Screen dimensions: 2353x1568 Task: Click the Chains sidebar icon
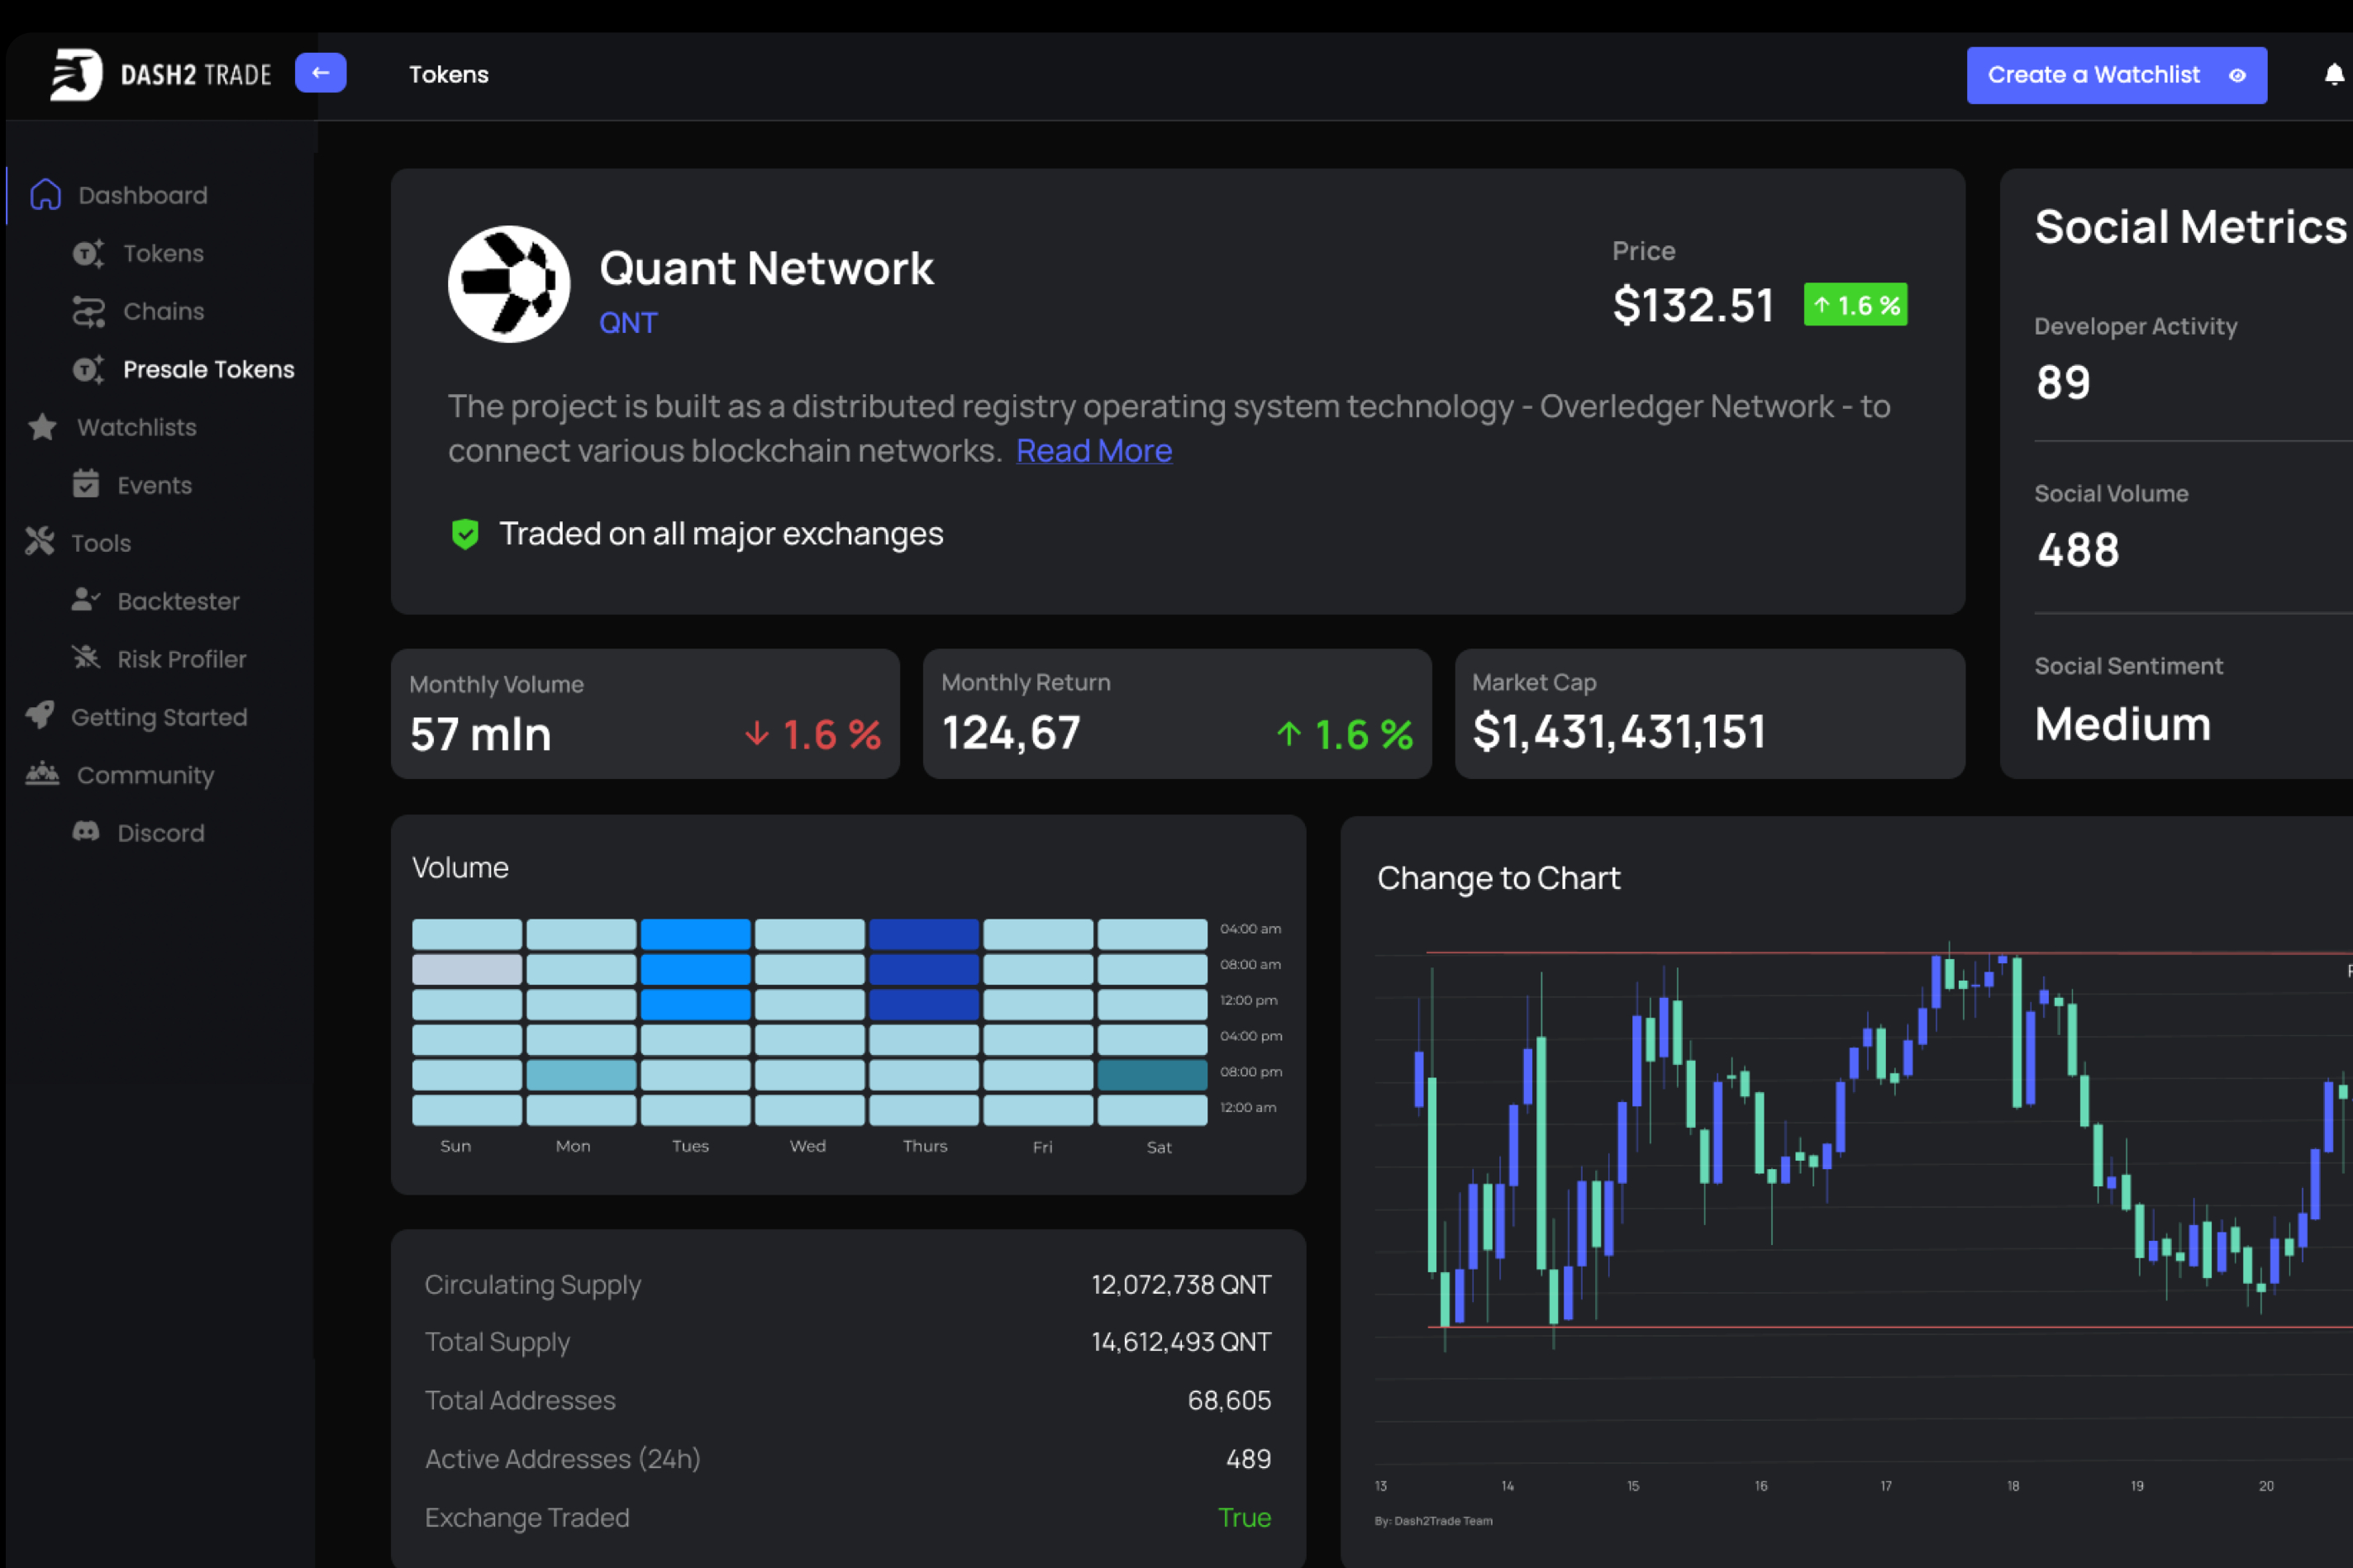tap(88, 311)
